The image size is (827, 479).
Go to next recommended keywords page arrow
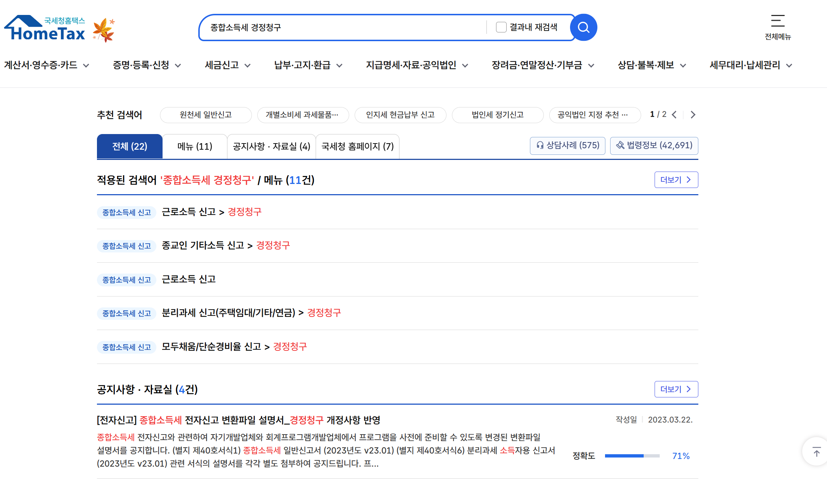[693, 115]
